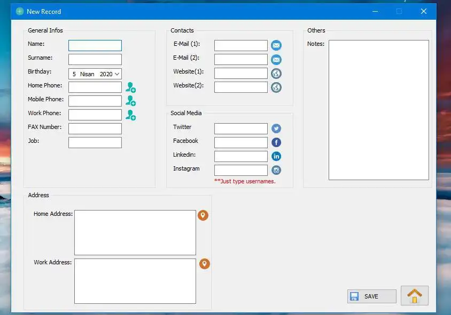451x315 pixels.
Task: Click inside the Home Address text area
Action: [x=135, y=232]
